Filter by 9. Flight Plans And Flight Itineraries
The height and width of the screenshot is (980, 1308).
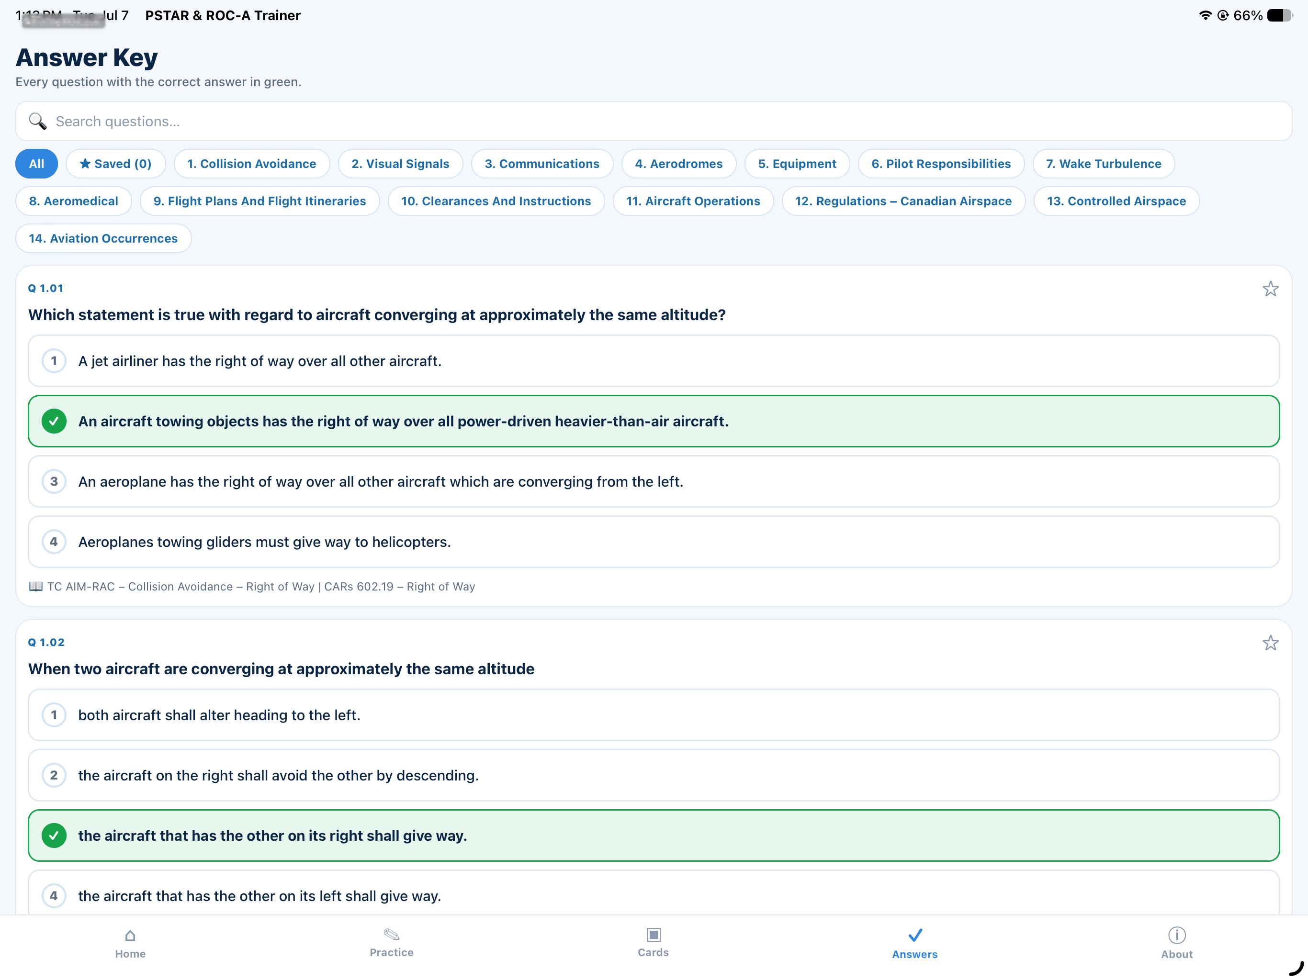point(259,201)
